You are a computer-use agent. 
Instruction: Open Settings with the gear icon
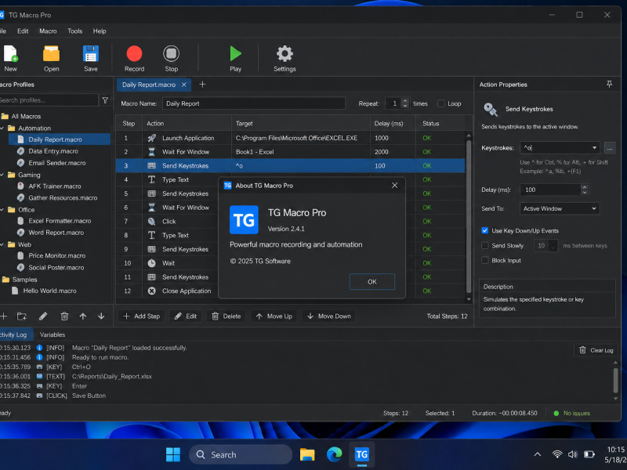(285, 53)
